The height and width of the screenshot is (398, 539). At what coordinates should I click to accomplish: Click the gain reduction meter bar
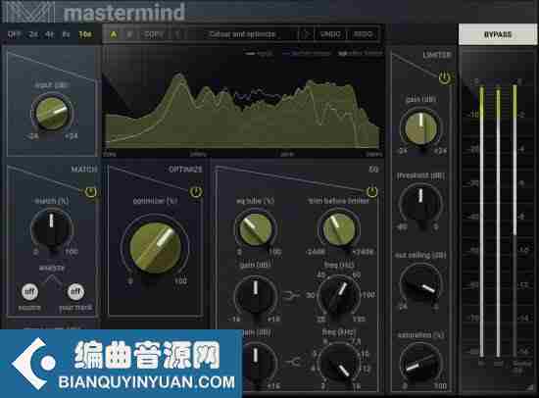514,221
